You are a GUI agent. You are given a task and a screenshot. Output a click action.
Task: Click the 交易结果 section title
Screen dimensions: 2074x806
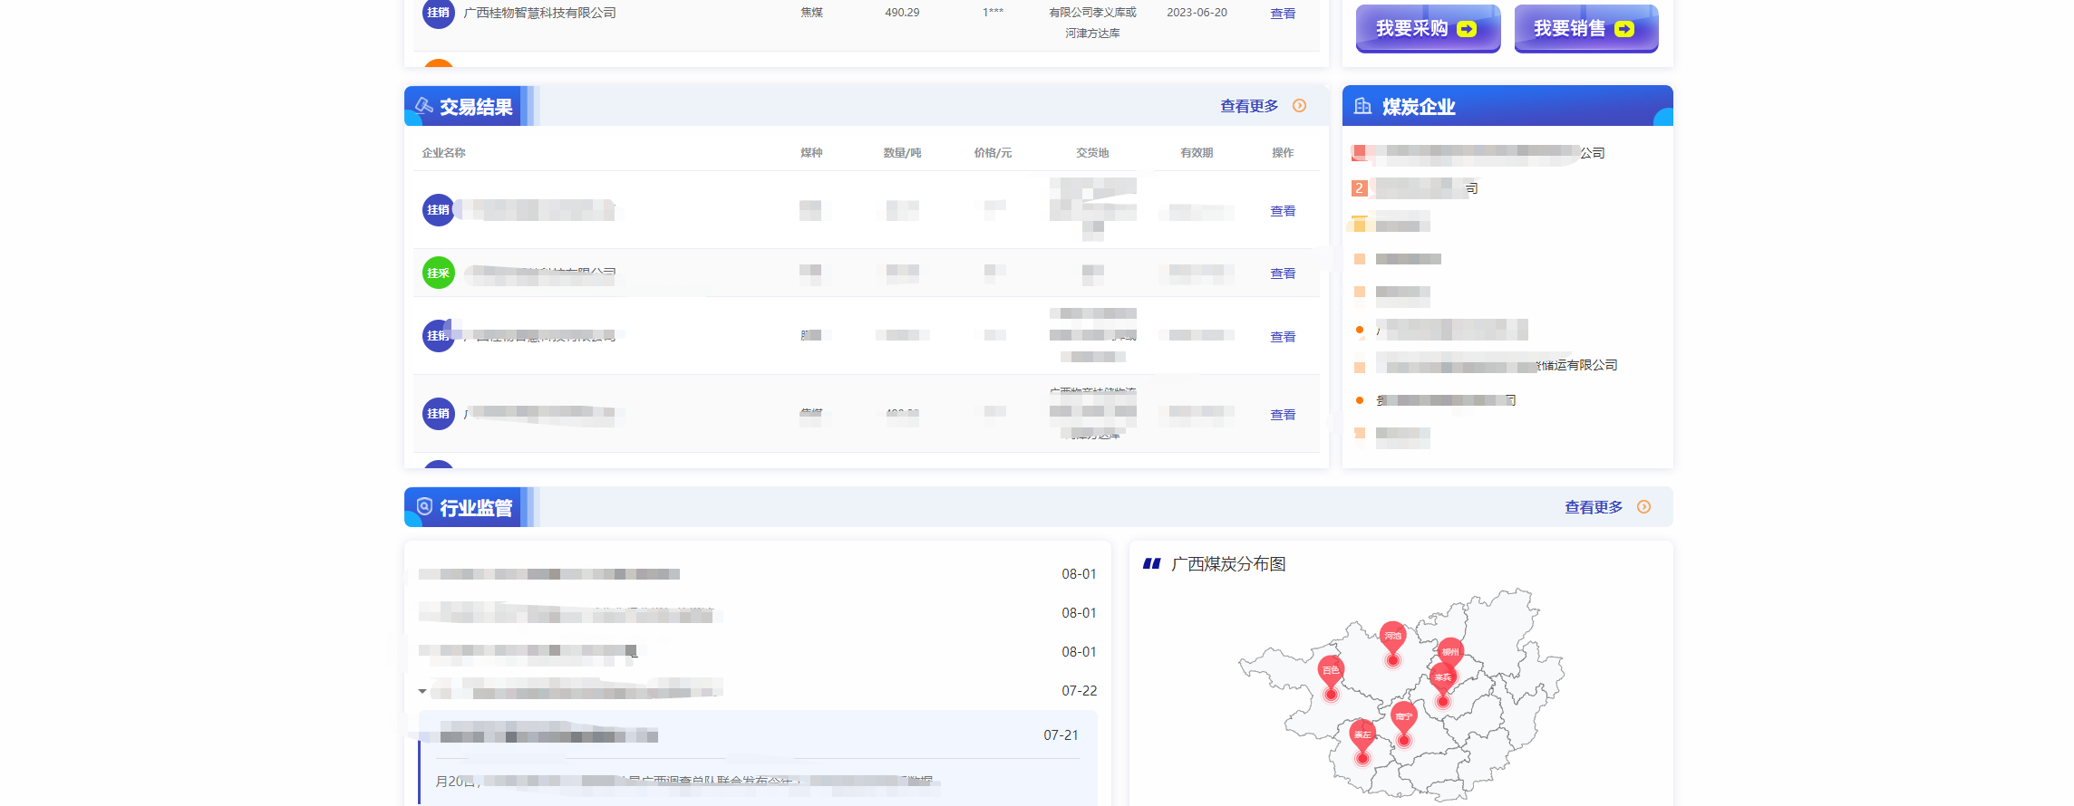pyautogui.click(x=476, y=107)
